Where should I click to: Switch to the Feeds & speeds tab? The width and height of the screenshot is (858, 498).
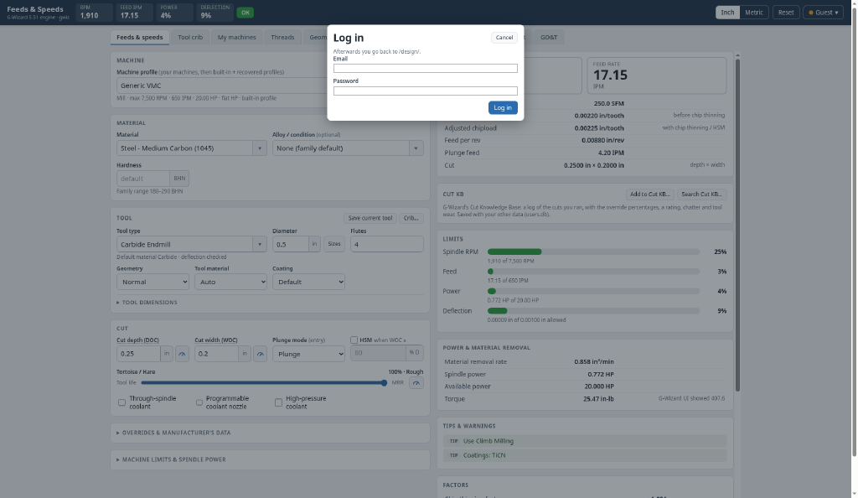(x=140, y=37)
